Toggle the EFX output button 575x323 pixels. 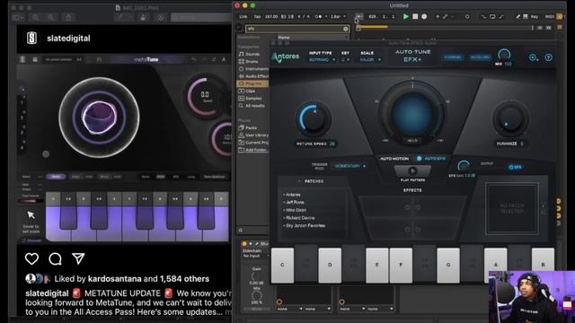(x=515, y=168)
